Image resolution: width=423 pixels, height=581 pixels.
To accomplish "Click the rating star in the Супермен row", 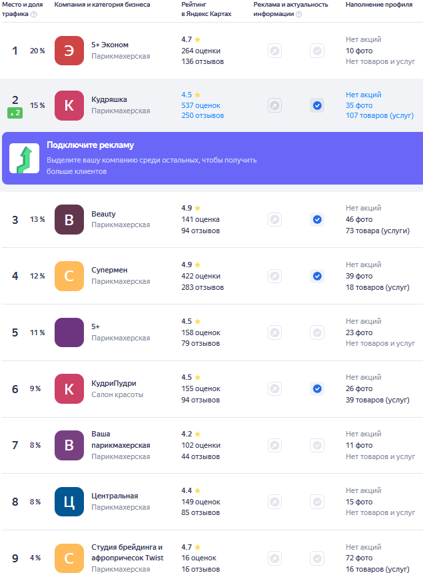I will click(197, 265).
